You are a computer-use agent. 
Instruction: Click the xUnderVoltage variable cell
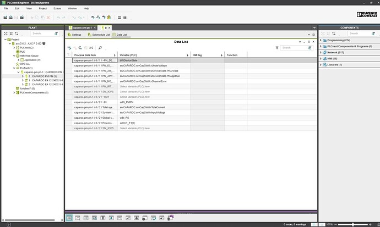point(154,65)
